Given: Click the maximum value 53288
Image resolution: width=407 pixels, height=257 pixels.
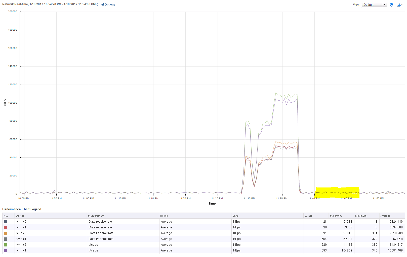Looking at the screenshot, I should [348, 222].
